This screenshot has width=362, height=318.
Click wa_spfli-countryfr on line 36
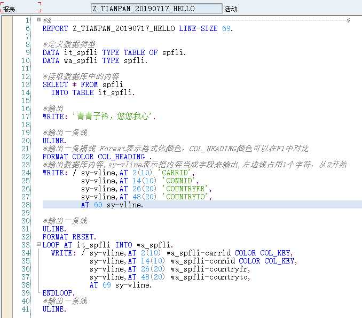(x=209, y=269)
